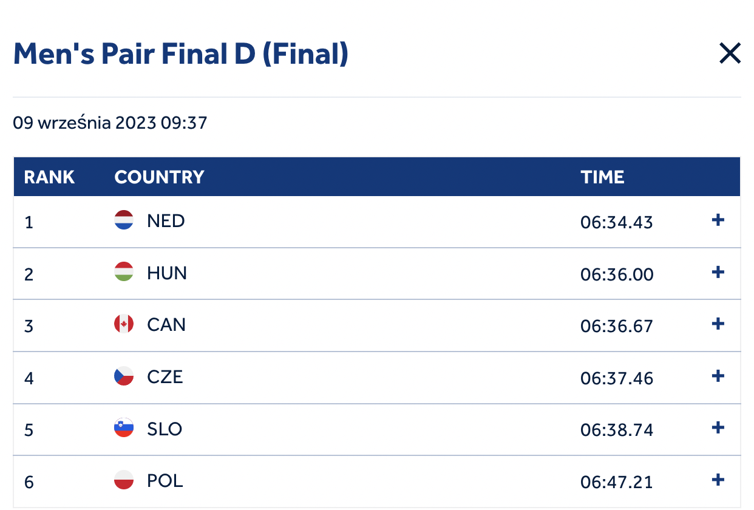
Task: Click the Hungary flag icon
Action: pyautogui.click(x=124, y=272)
